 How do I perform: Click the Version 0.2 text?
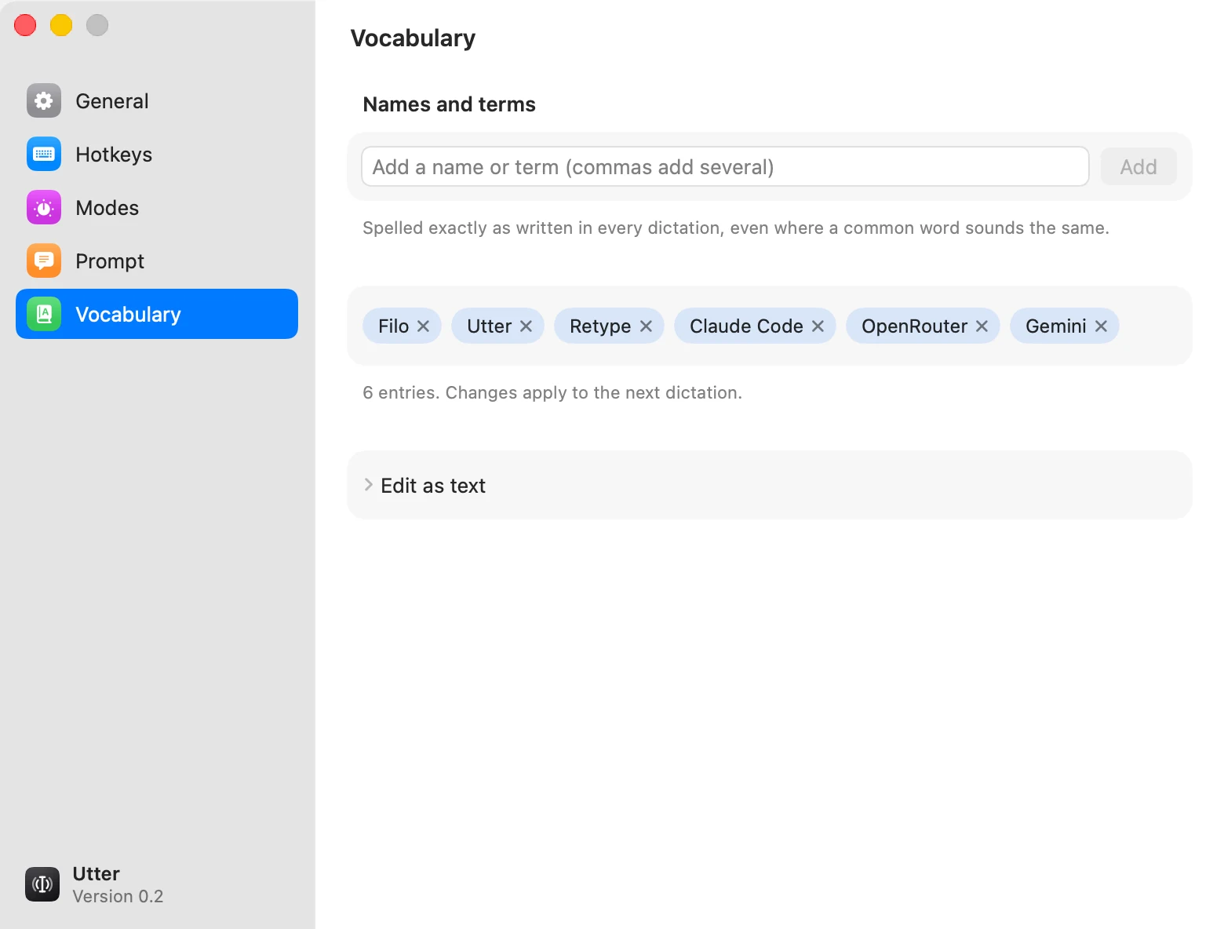118,896
